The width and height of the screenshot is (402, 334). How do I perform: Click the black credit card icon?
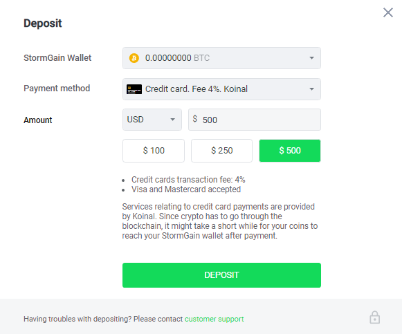pyautogui.click(x=134, y=89)
